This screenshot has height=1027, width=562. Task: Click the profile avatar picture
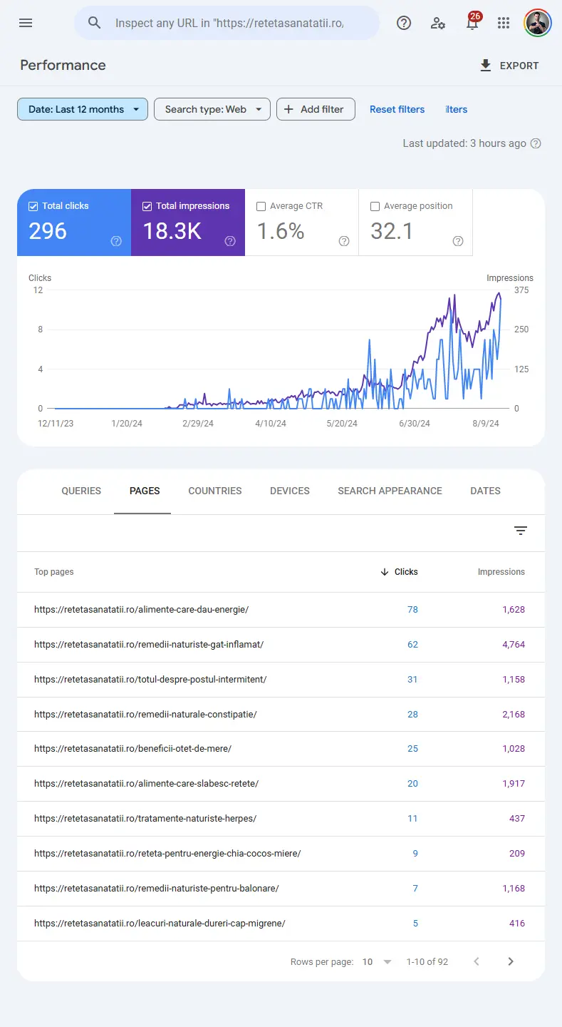pyautogui.click(x=537, y=22)
